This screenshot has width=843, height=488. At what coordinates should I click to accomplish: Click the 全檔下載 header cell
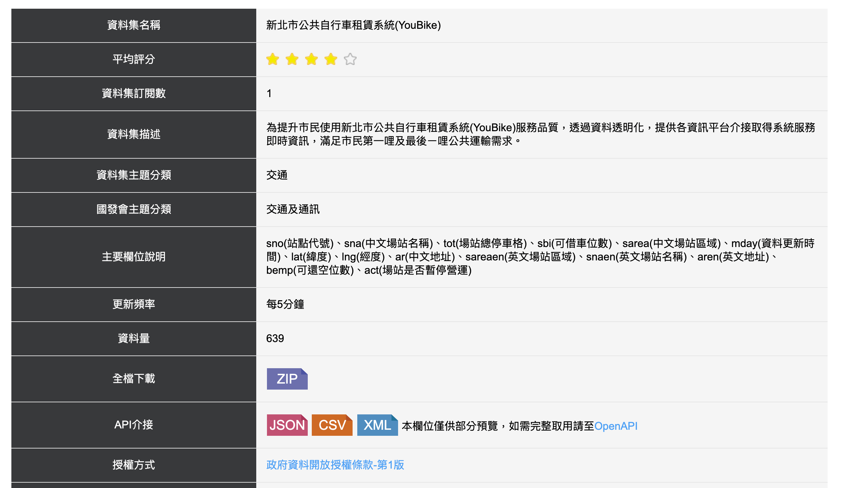pyautogui.click(x=134, y=379)
